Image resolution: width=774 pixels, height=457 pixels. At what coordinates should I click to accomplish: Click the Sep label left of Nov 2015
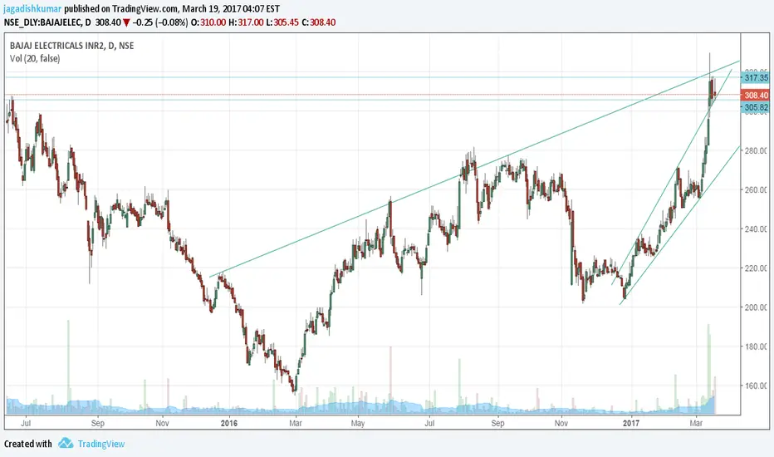click(x=98, y=423)
